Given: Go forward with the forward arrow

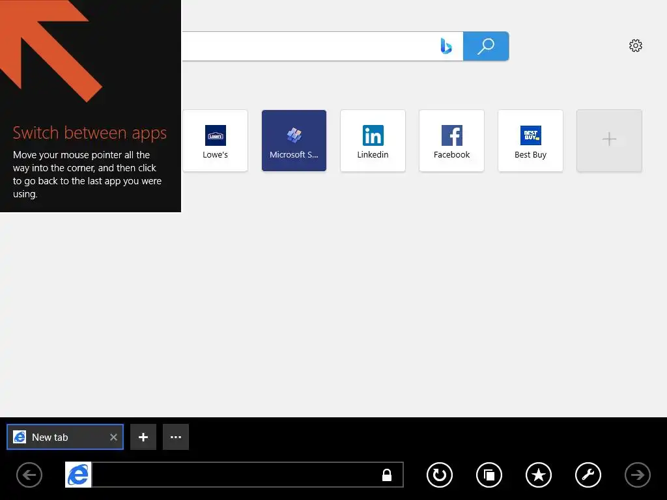Looking at the screenshot, I should point(638,475).
